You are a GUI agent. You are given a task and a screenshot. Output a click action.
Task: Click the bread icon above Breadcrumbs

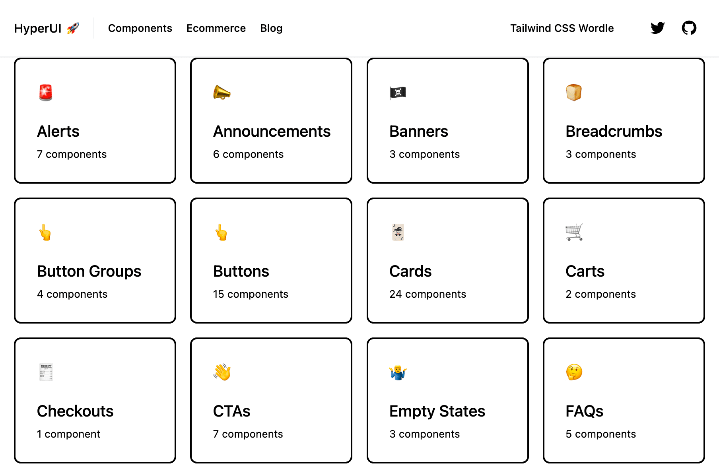point(574,92)
